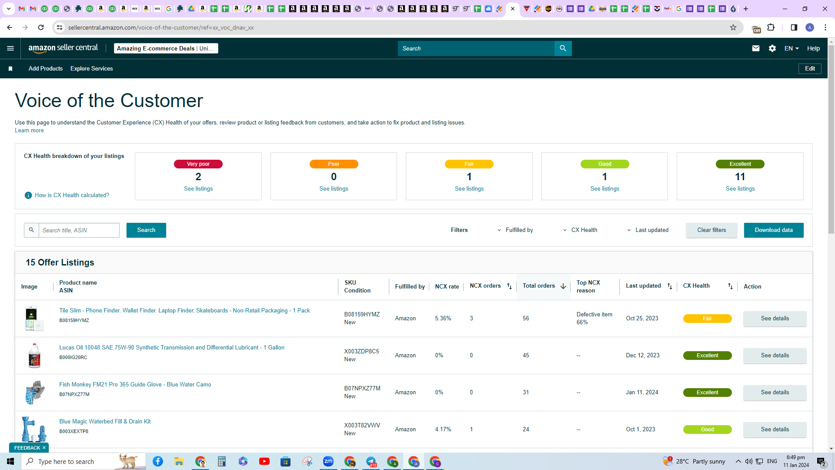Click the listing search magnifier icon
Image resolution: width=835 pixels, height=470 pixels.
[x=31, y=230]
